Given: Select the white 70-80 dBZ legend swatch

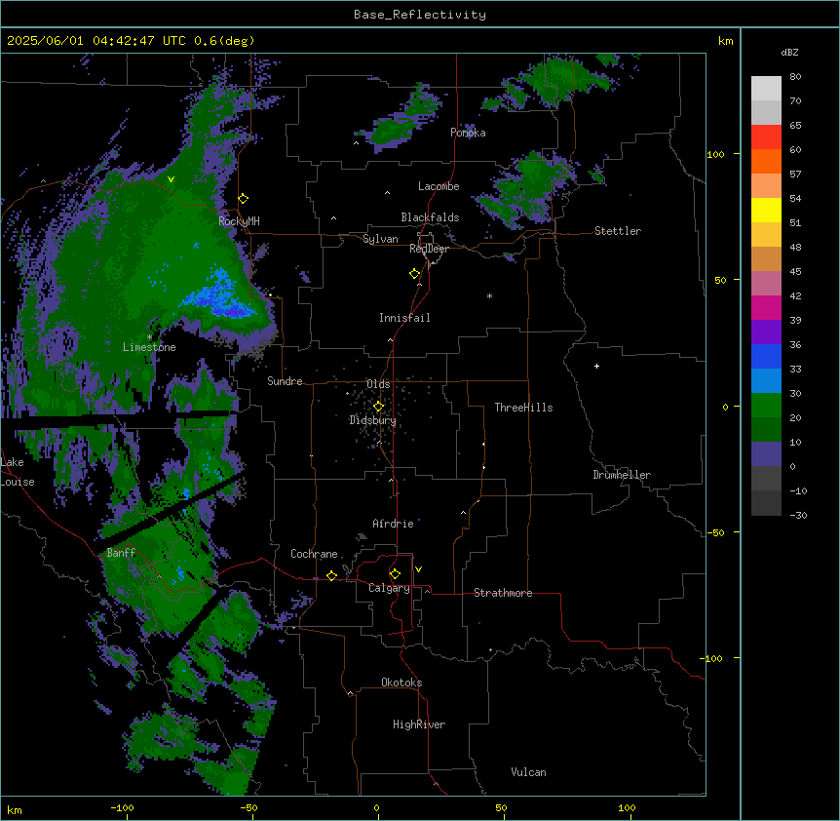Looking at the screenshot, I should tap(766, 89).
